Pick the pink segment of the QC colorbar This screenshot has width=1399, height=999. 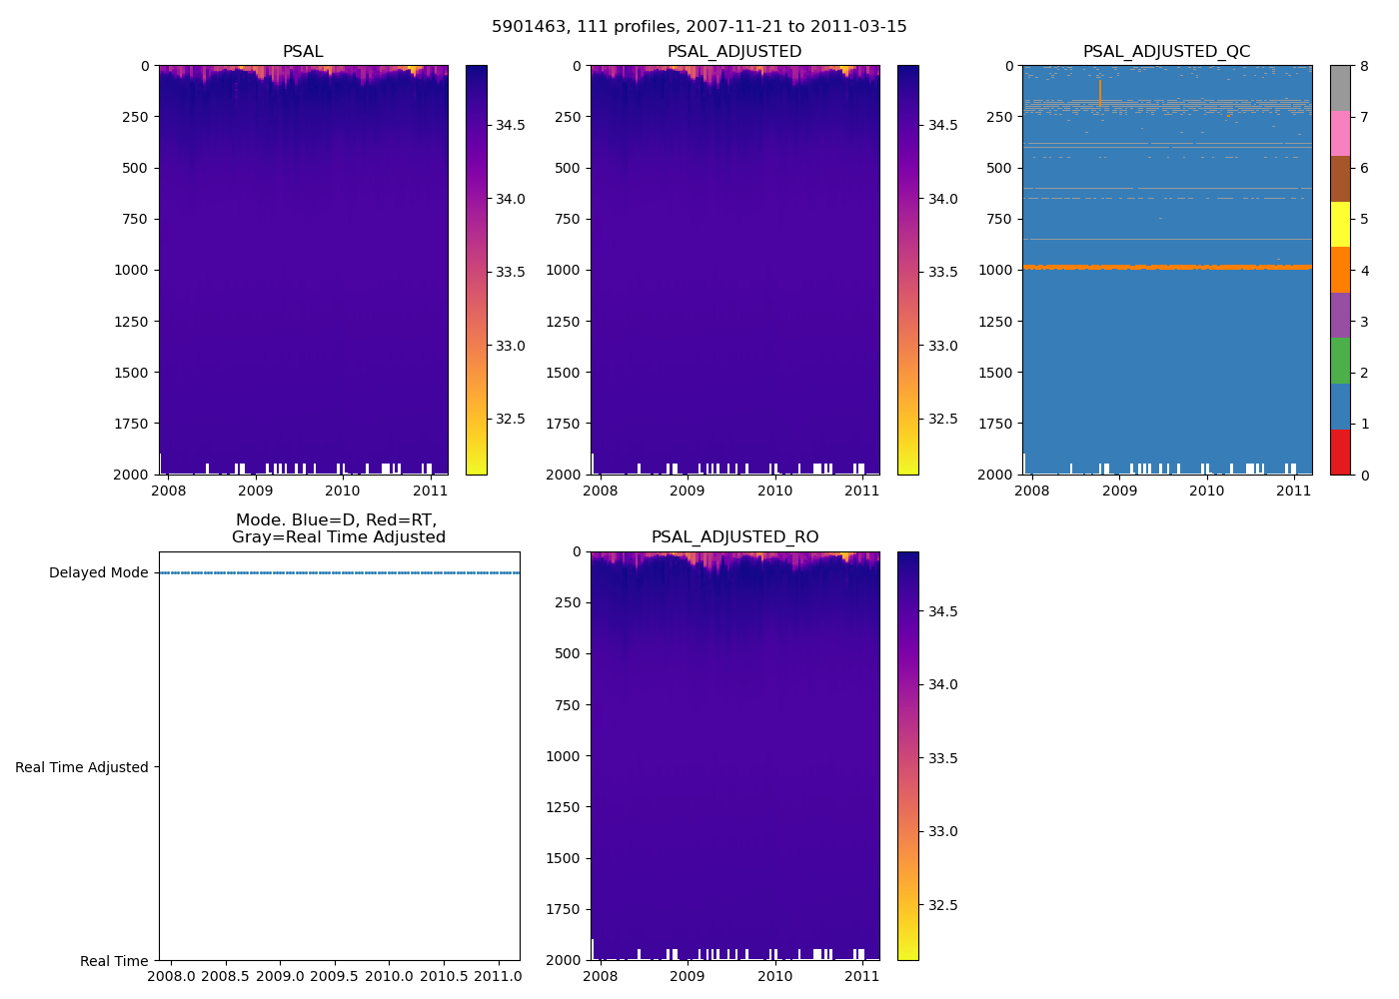(x=1340, y=133)
